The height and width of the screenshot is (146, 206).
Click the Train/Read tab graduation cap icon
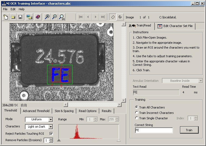coord(132,26)
